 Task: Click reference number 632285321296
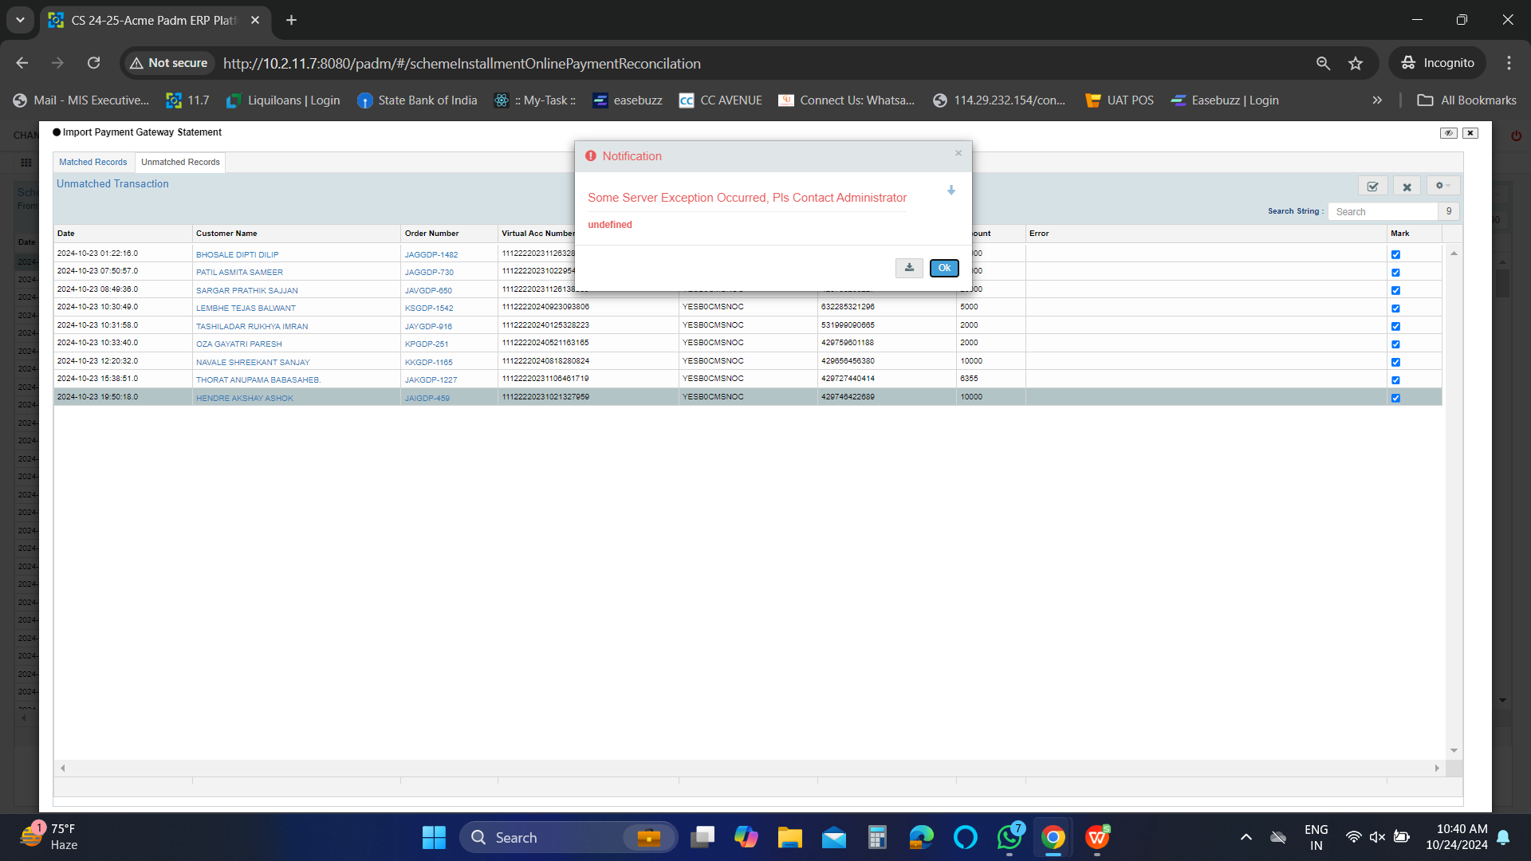(x=848, y=307)
